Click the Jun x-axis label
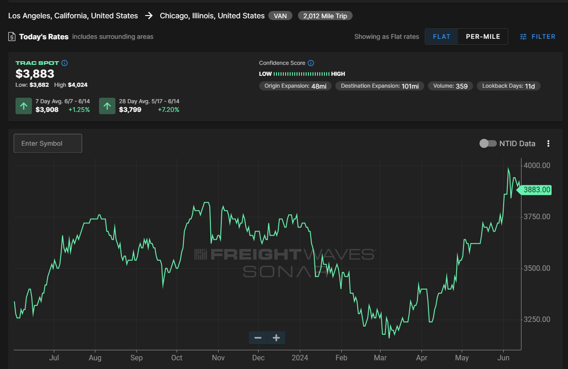 (503, 358)
